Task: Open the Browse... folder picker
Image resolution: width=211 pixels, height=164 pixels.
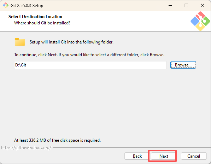Action: pos(183,65)
